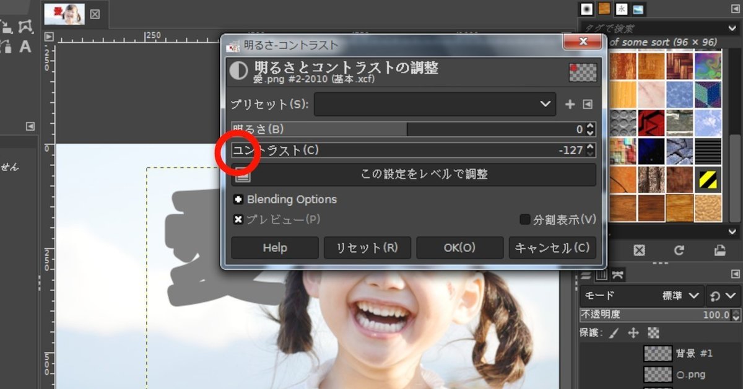The width and height of the screenshot is (743, 389).
Task: Enable the 分割表示 split view checkbox
Action: pyautogui.click(x=524, y=219)
